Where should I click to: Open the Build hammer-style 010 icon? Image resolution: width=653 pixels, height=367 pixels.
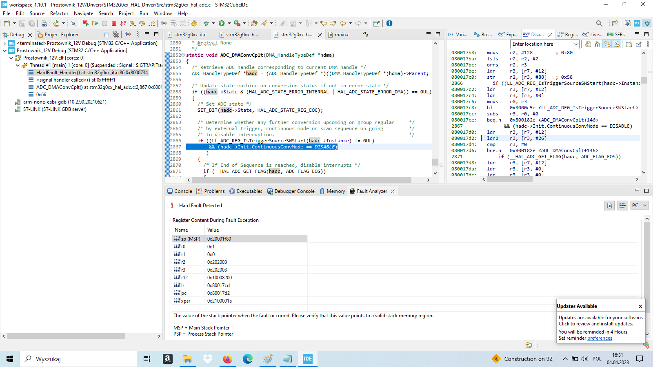tap(44, 23)
